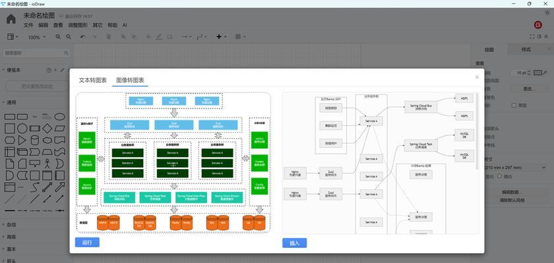Select the 横向 landscape radio button
Image resolution: width=554 pixels, height=263 pixels.
tap(500, 176)
